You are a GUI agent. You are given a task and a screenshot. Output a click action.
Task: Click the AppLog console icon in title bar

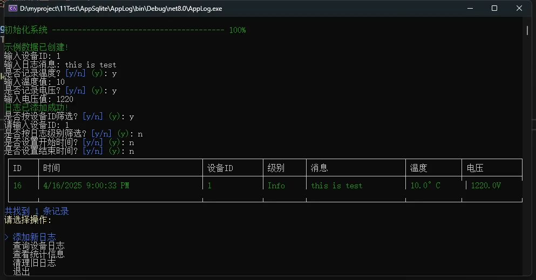click(x=12, y=9)
